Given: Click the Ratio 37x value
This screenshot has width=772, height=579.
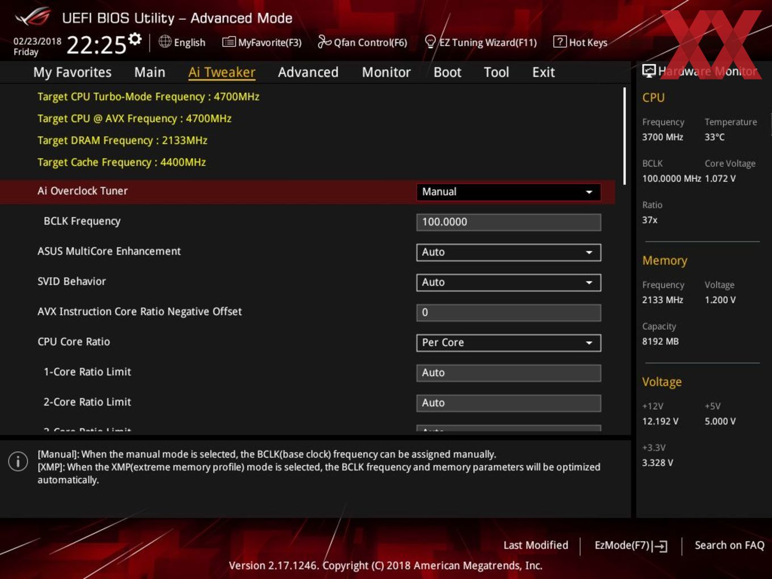Looking at the screenshot, I should coord(650,220).
